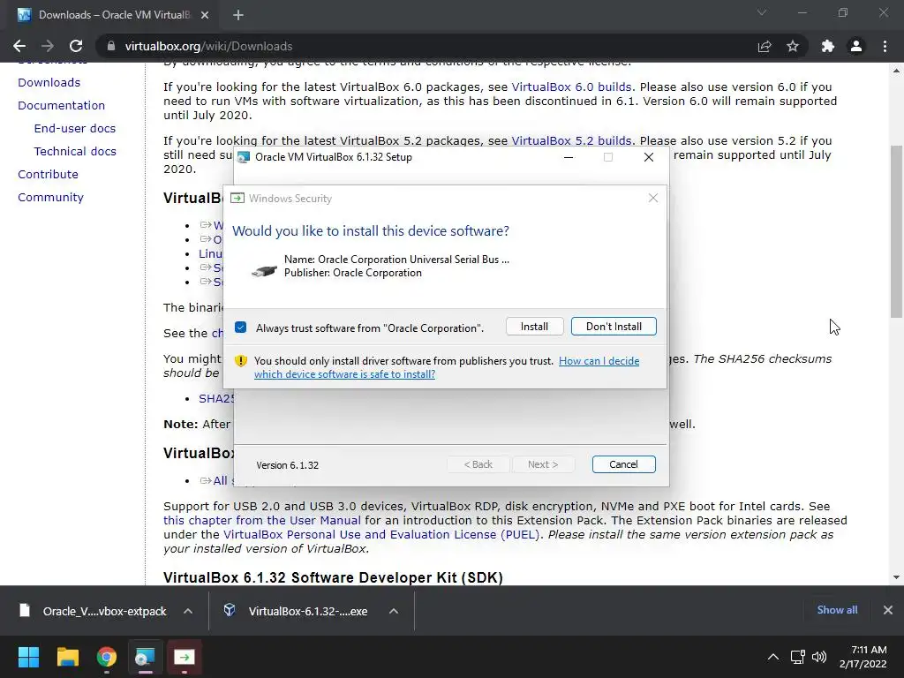
Task: Open Contribute in the site sidebar
Action: point(48,174)
